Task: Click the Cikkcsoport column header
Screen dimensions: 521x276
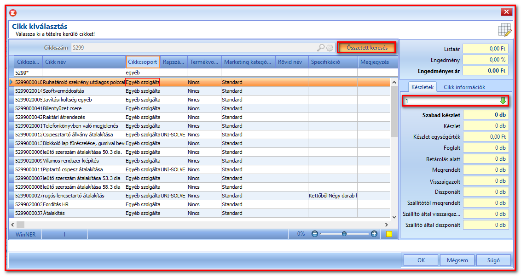Action: point(143,62)
